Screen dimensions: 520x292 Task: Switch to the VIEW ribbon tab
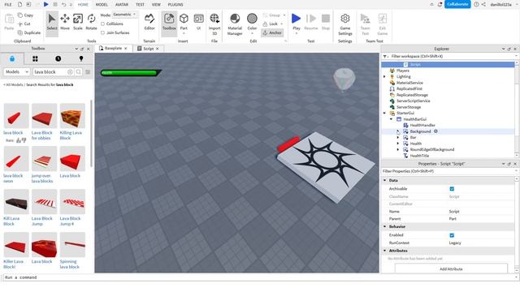[156, 5]
